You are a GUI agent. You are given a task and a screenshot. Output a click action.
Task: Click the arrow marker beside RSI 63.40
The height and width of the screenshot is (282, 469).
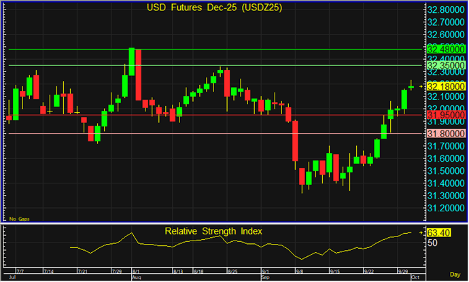click(421, 233)
